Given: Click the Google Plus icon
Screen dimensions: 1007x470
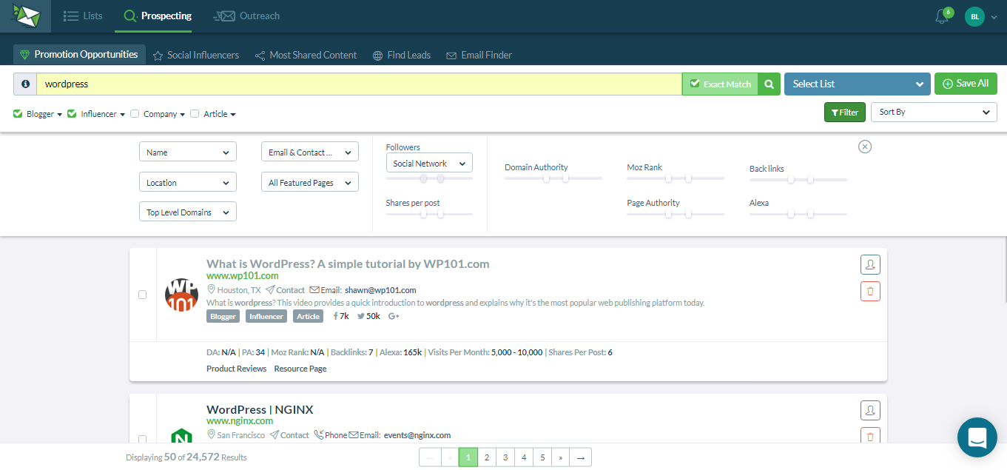Looking at the screenshot, I should (x=394, y=316).
